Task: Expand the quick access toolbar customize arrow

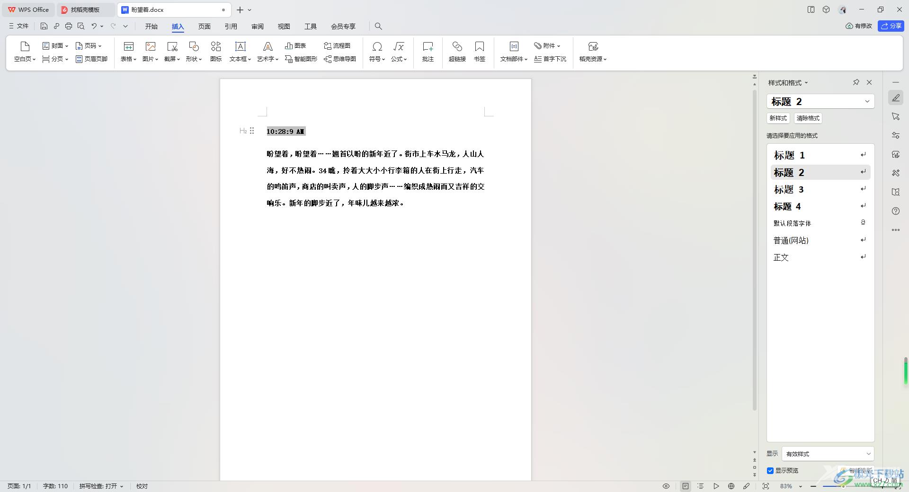Action: tap(125, 26)
